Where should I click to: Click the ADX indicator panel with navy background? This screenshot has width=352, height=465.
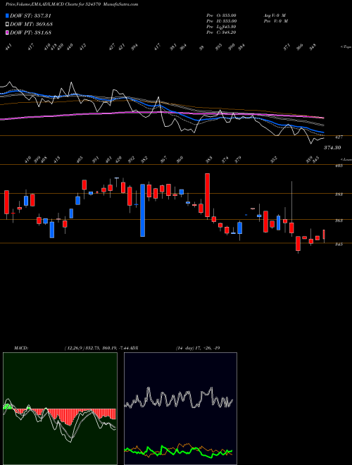click(x=180, y=409)
